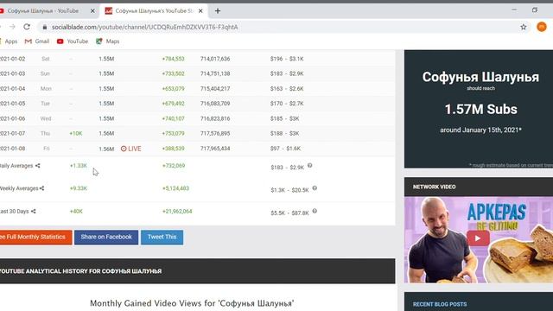553x311 pixels.
Task: Open help icon beside $5.5K - $87.8K
Action: tap(315, 211)
